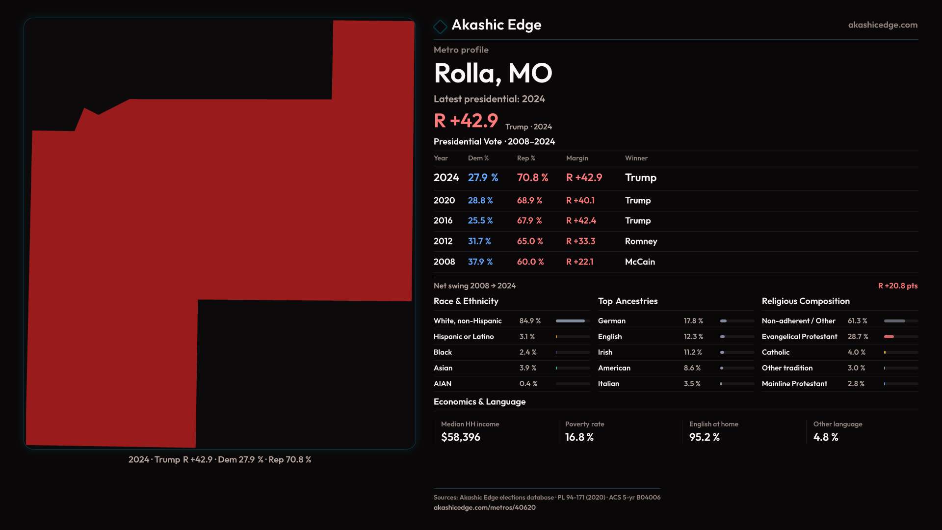Open the akashicedge.com header link
Image resolution: width=942 pixels, height=530 pixels.
coord(882,25)
